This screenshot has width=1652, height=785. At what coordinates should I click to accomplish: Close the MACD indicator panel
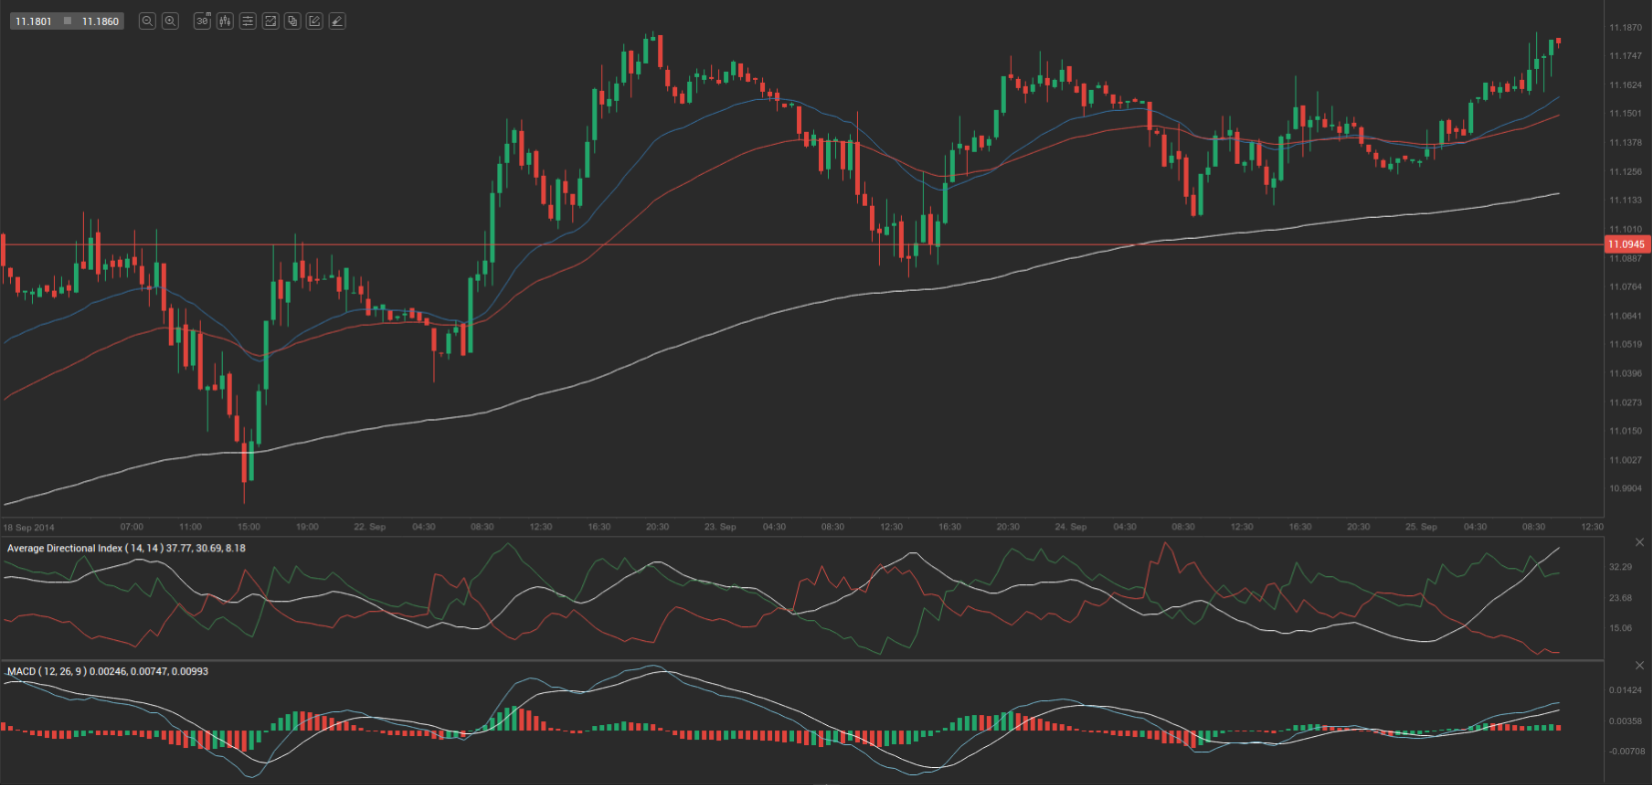[x=1639, y=665]
